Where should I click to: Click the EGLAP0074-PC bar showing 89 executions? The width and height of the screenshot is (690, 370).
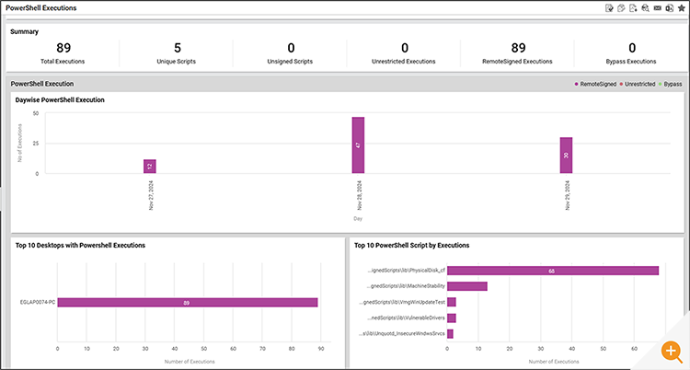point(188,302)
